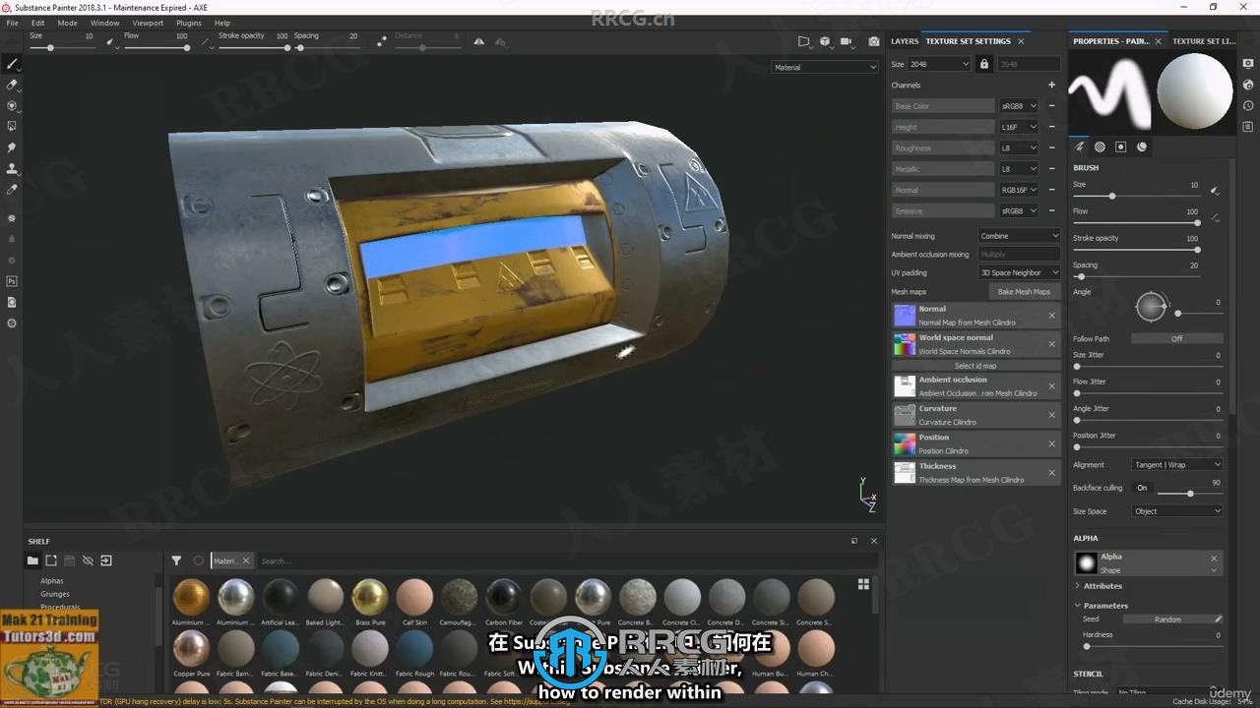Viewport: 1260px width, 708px height.
Task: Open the viewport Material mode dropdown
Action: pos(825,67)
